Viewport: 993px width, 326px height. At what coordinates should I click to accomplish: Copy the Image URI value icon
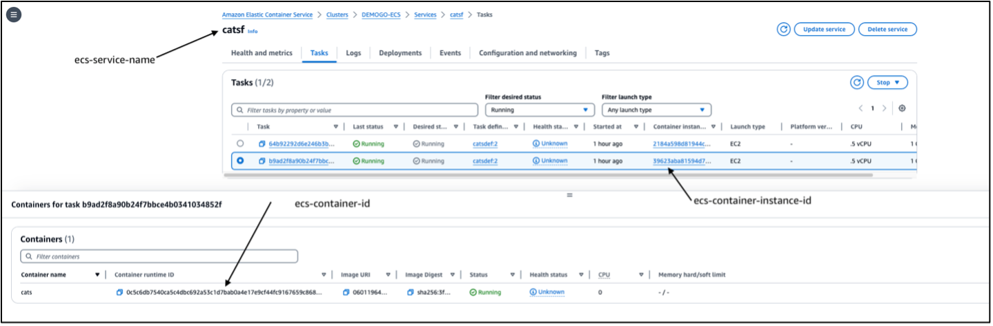(x=346, y=292)
